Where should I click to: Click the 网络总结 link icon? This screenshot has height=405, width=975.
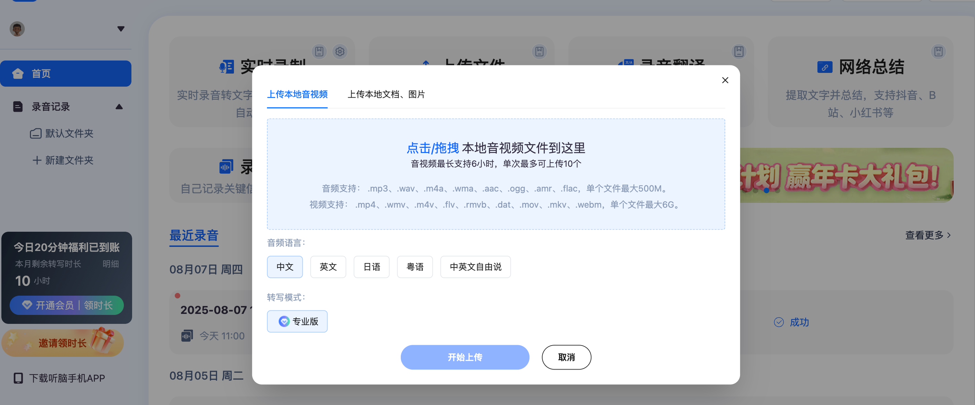pos(825,67)
